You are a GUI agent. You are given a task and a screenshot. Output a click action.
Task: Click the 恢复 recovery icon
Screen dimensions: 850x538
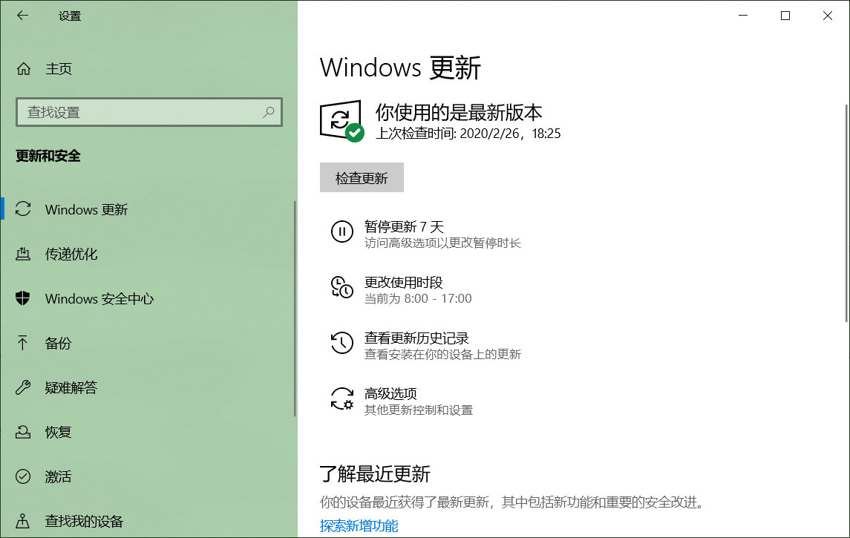[x=22, y=432]
